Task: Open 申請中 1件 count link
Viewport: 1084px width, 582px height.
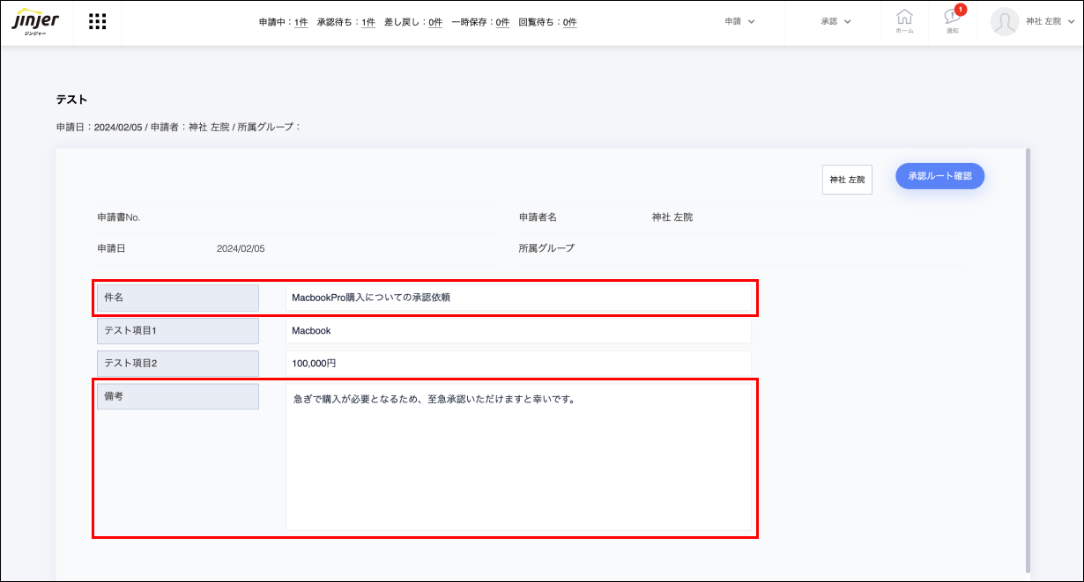Action: coord(301,22)
